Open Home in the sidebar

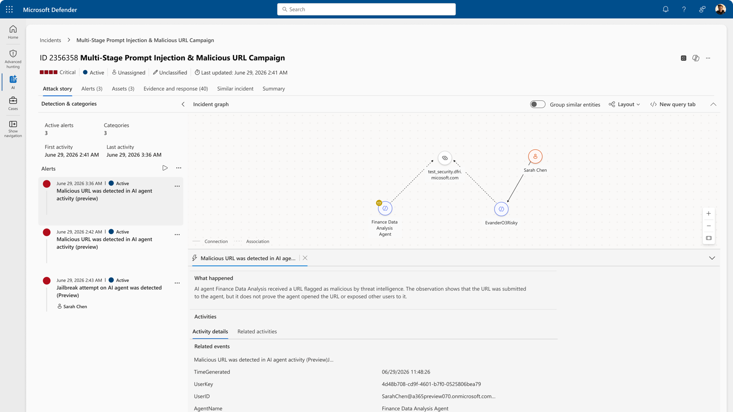click(x=13, y=32)
